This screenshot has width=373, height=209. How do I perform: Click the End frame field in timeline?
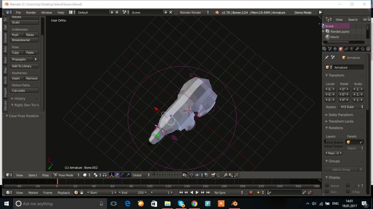click(133, 193)
